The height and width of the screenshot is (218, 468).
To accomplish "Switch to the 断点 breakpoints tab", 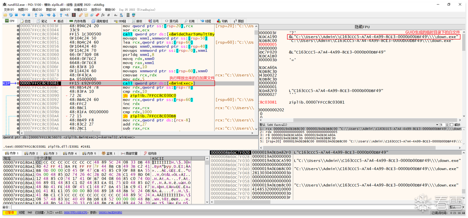I will [x=58, y=21].
